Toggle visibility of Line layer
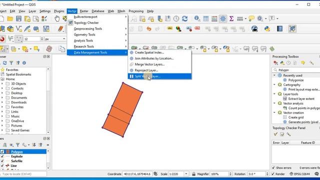The height and width of the screenshot is (180, 320). coord(2,165)
